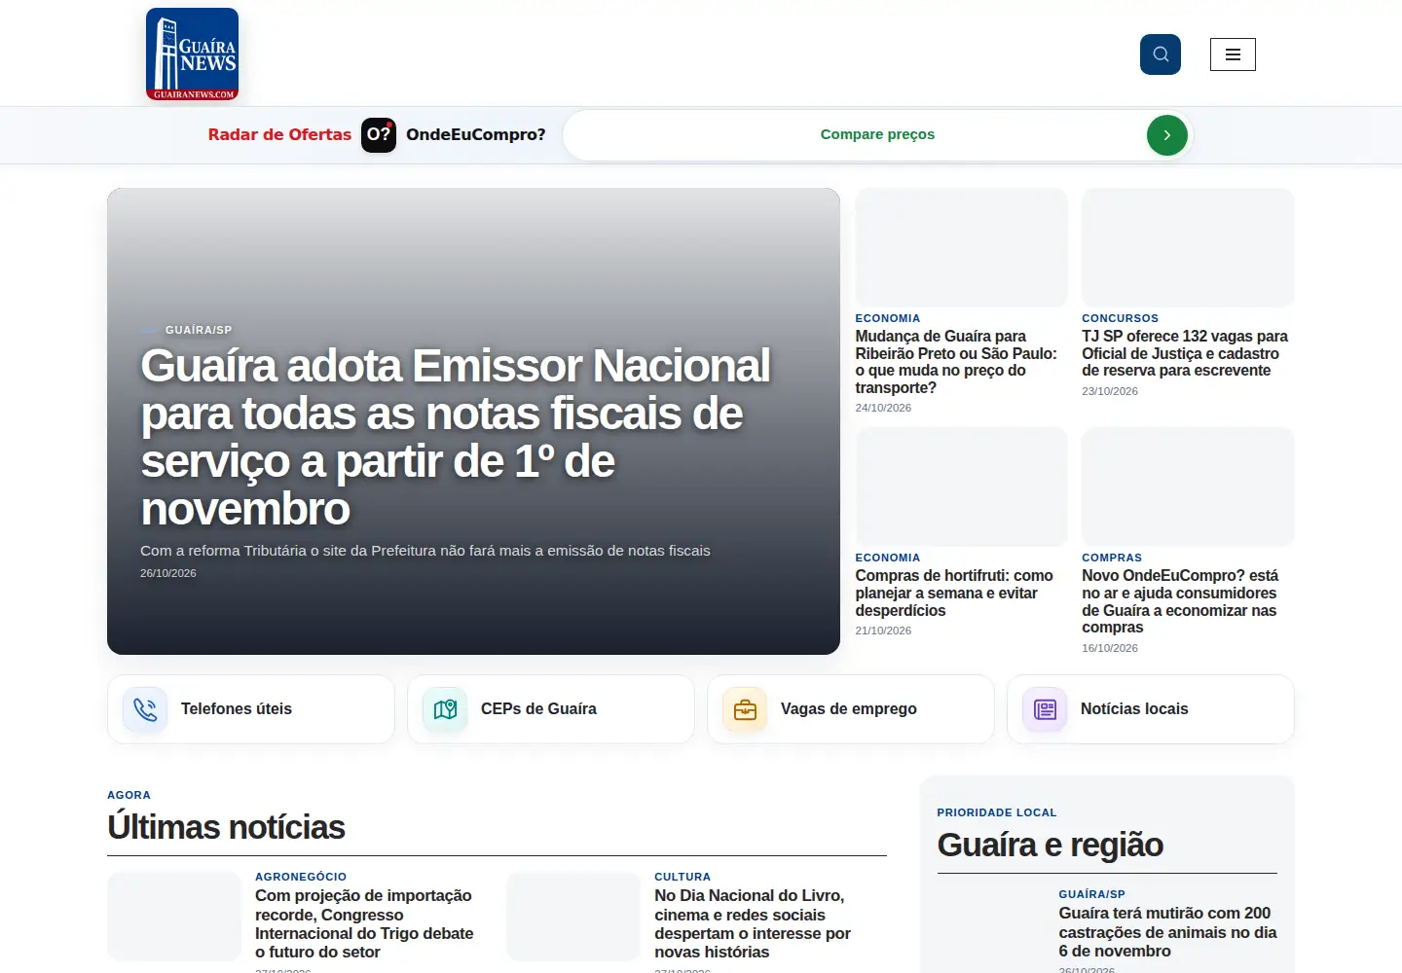
Task: Click the newspaper icon for Notícias locais
Action: [1045, 709]
